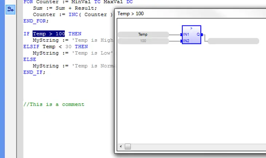266x158 pixels.
Task: Click highlighted 'Temp > 100' expression in code
Action: point(49,34)
